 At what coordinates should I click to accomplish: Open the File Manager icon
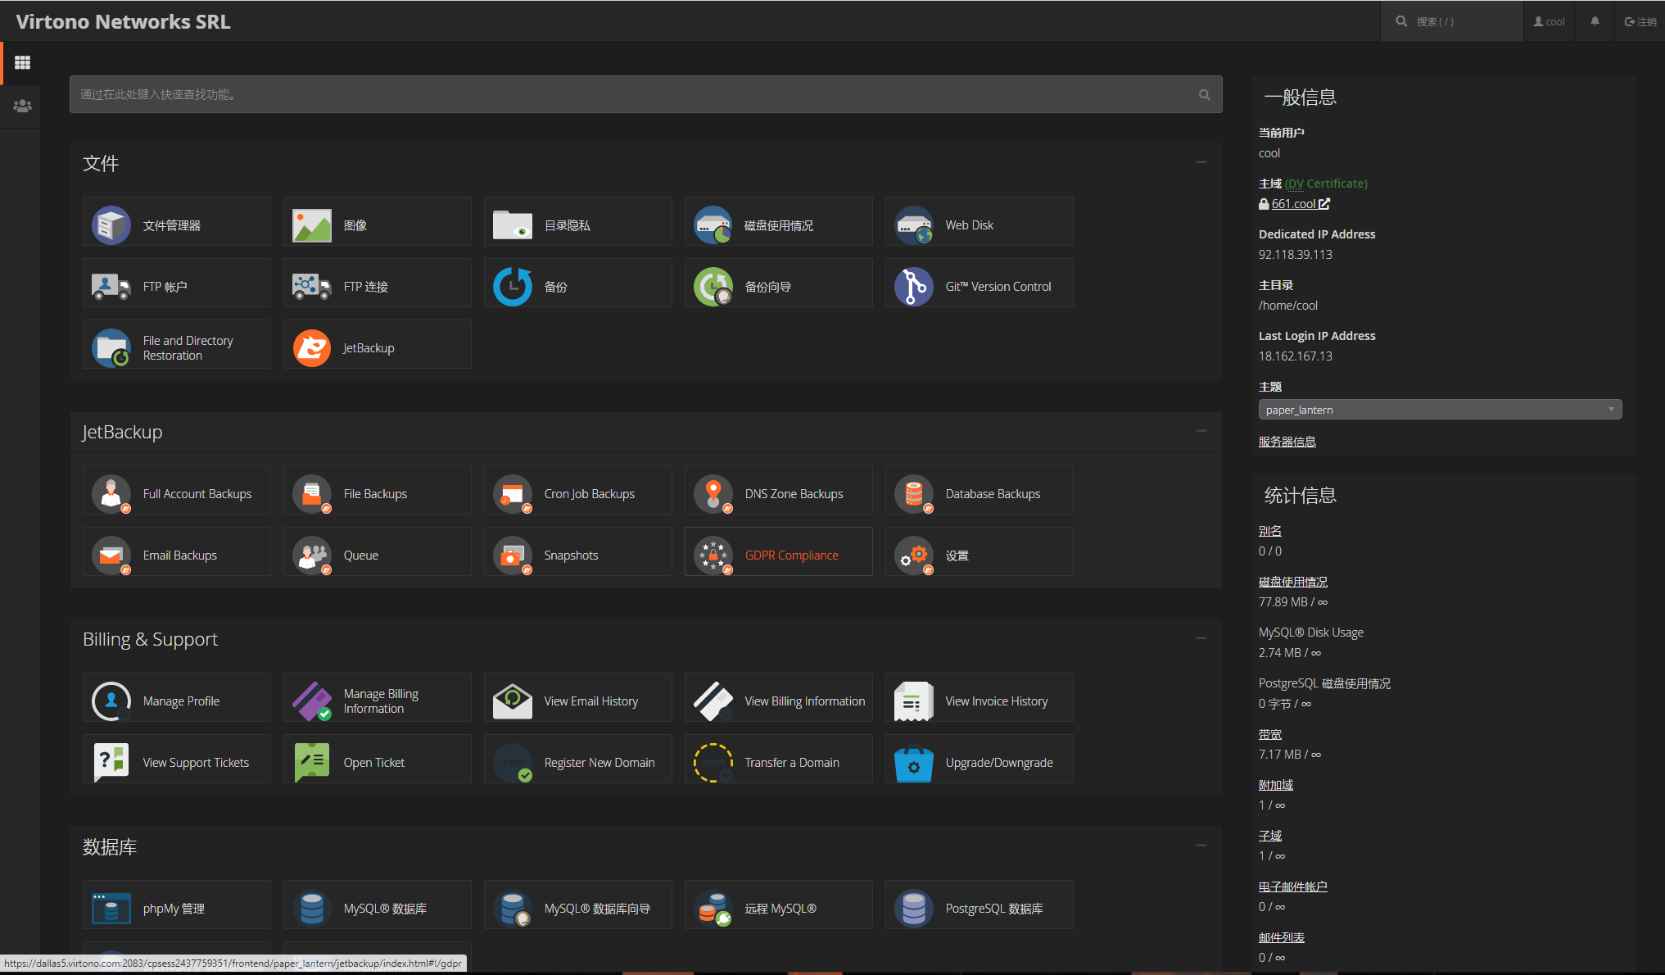111,224
